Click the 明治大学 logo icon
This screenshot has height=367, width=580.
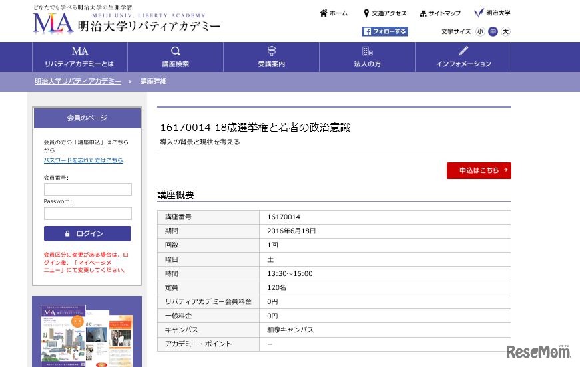479,13
